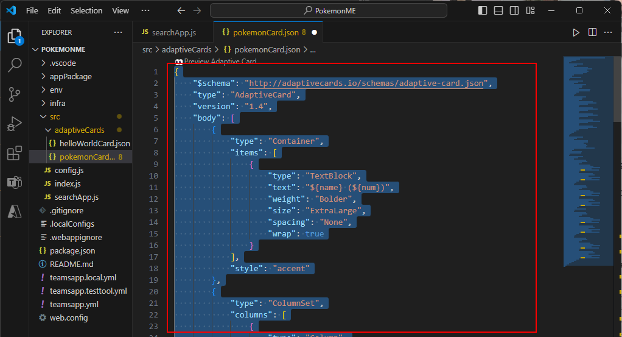Click the editor vertical scrollbar

point(618,90)
